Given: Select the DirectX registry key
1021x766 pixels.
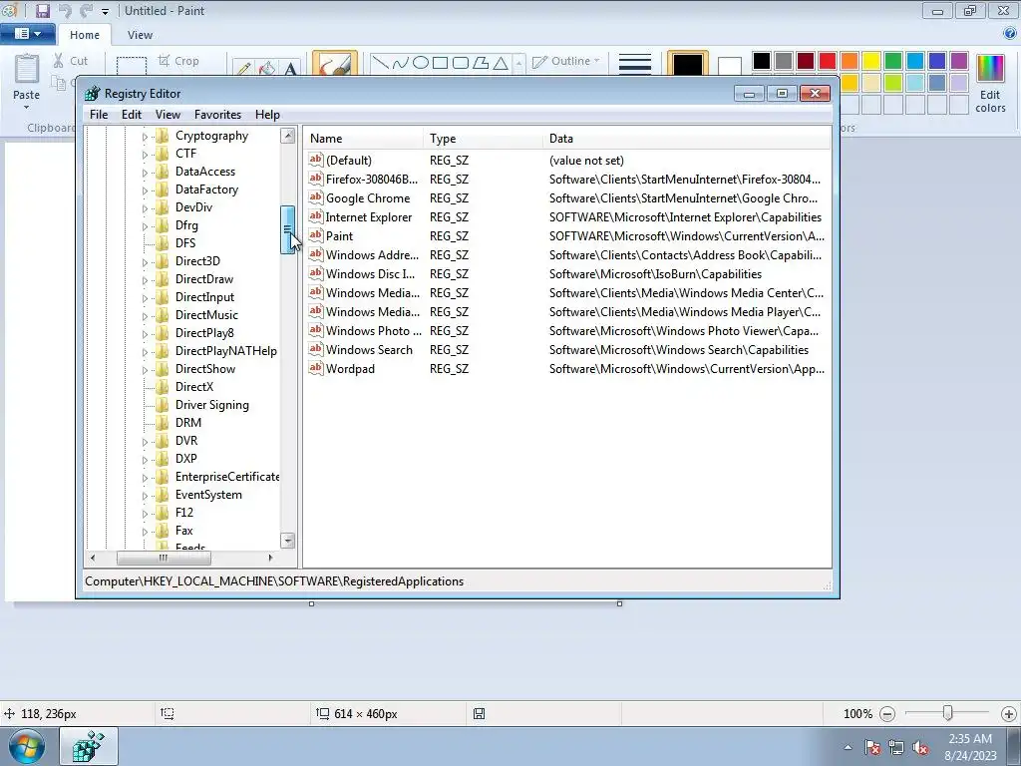Looking at the screenshot, I should coord(194,387).
